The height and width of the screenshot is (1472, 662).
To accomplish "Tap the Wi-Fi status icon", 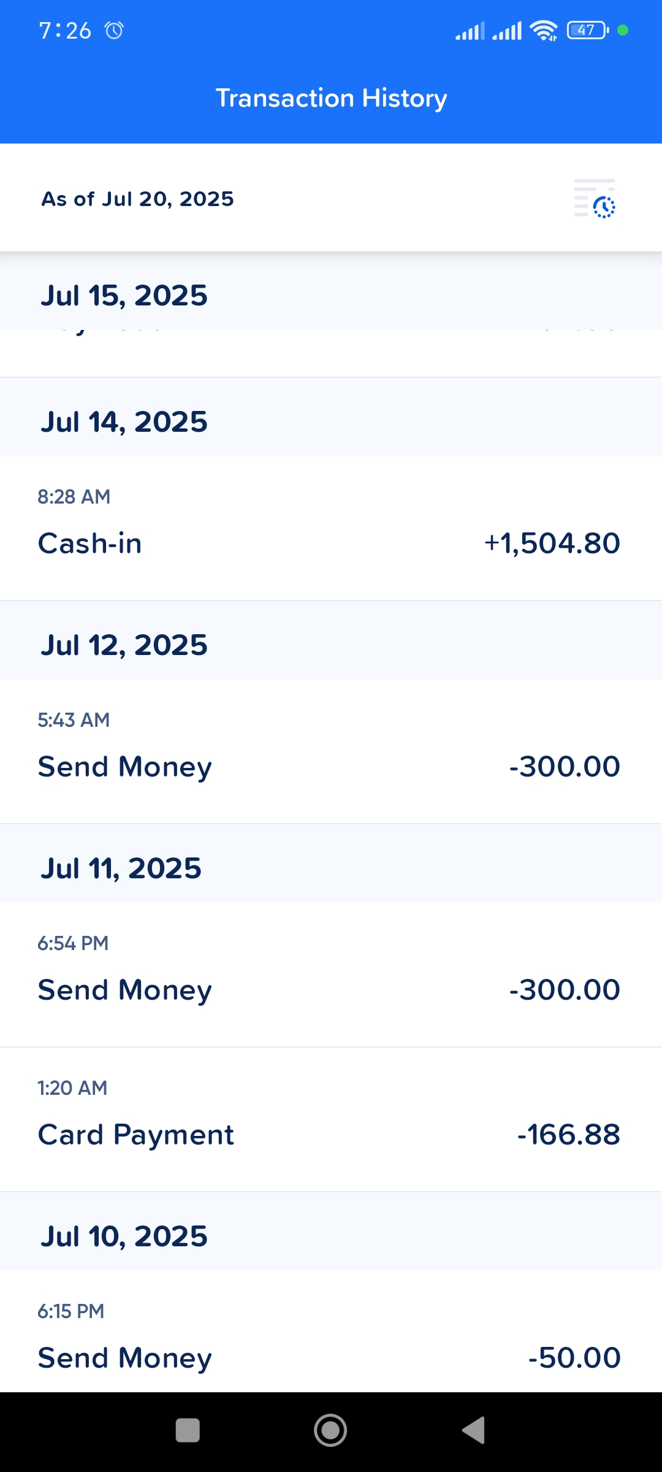I will [543, 30].
